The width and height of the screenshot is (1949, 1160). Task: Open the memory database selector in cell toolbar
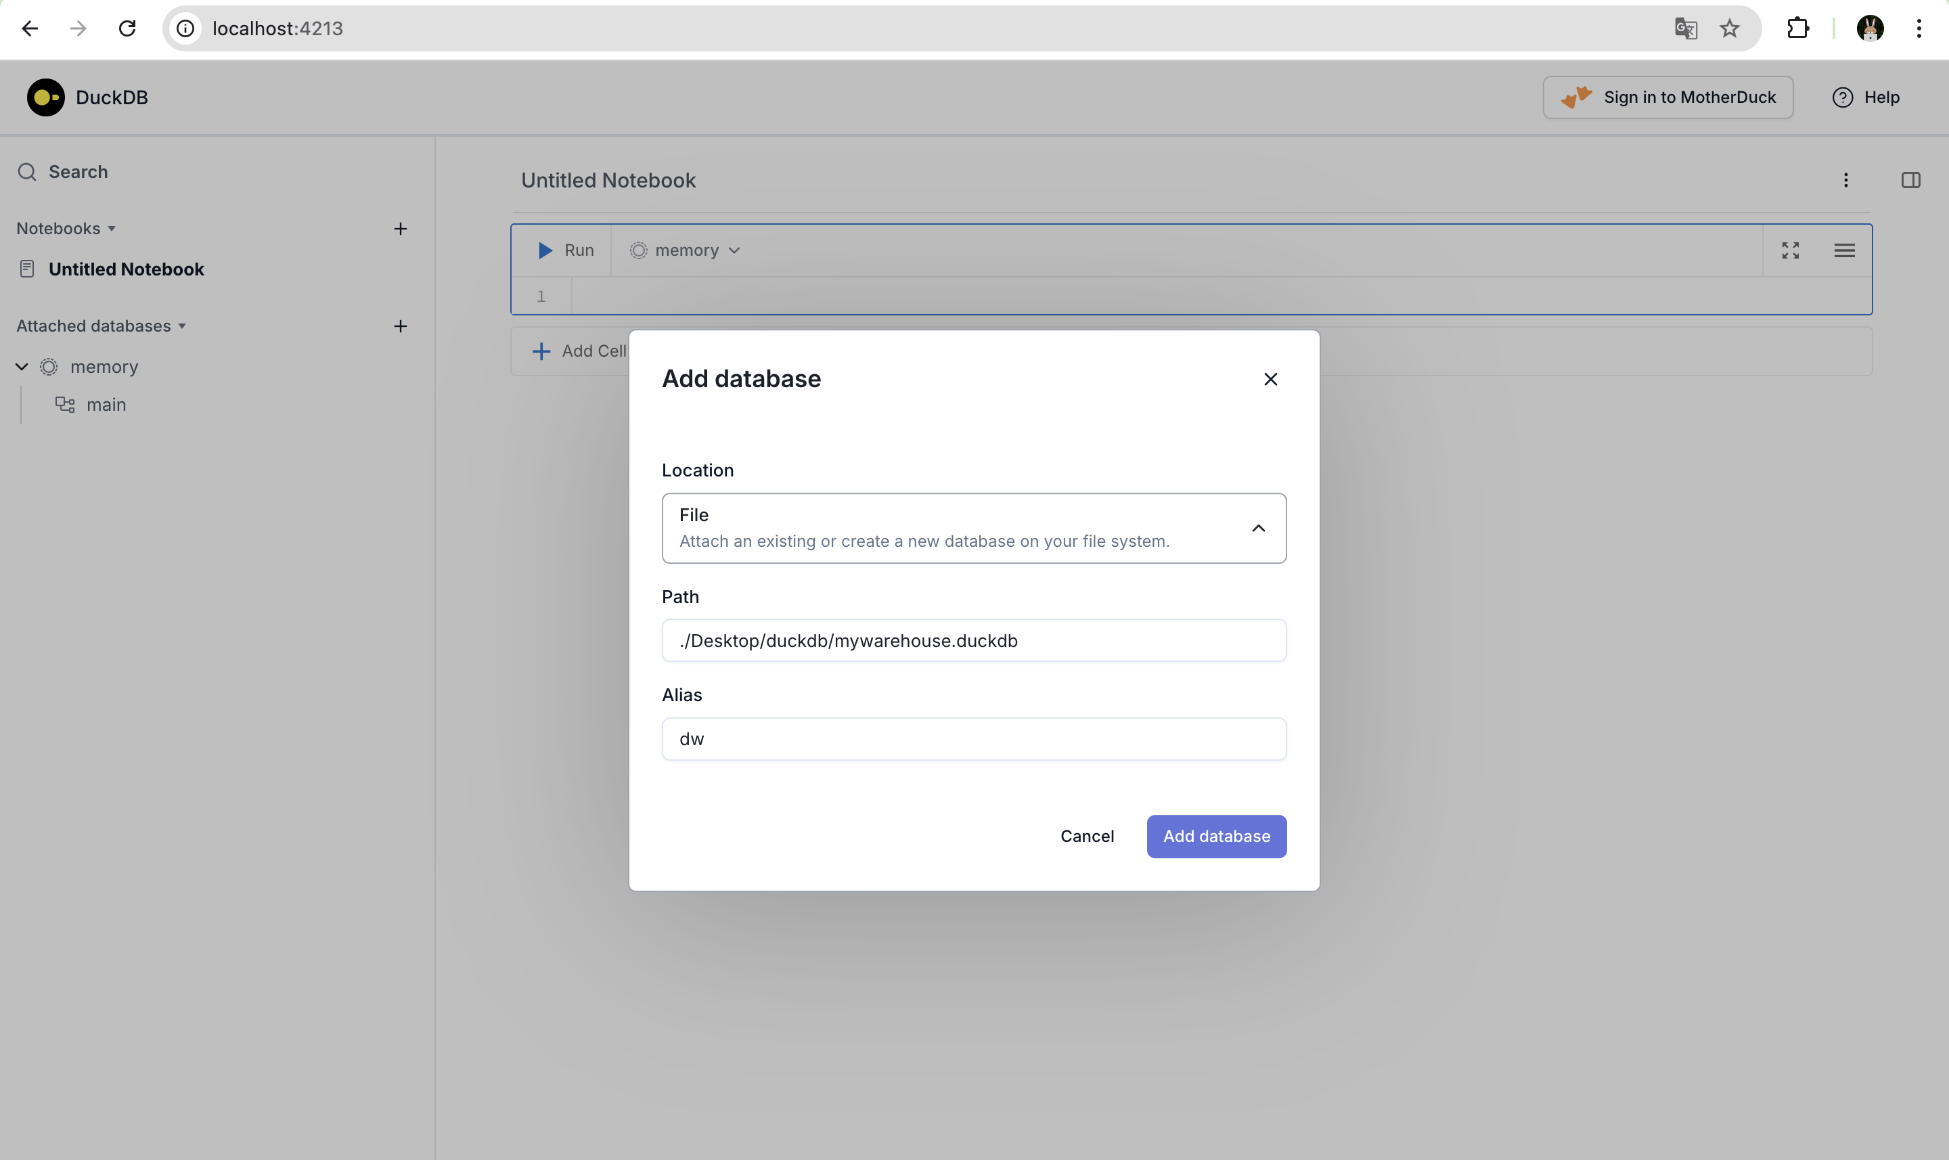(x=683, y=249)
